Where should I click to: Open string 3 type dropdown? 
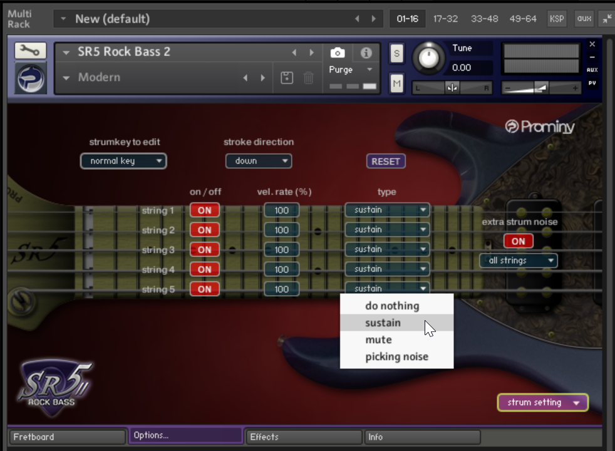pyautogui.click(x=387, y=249)
